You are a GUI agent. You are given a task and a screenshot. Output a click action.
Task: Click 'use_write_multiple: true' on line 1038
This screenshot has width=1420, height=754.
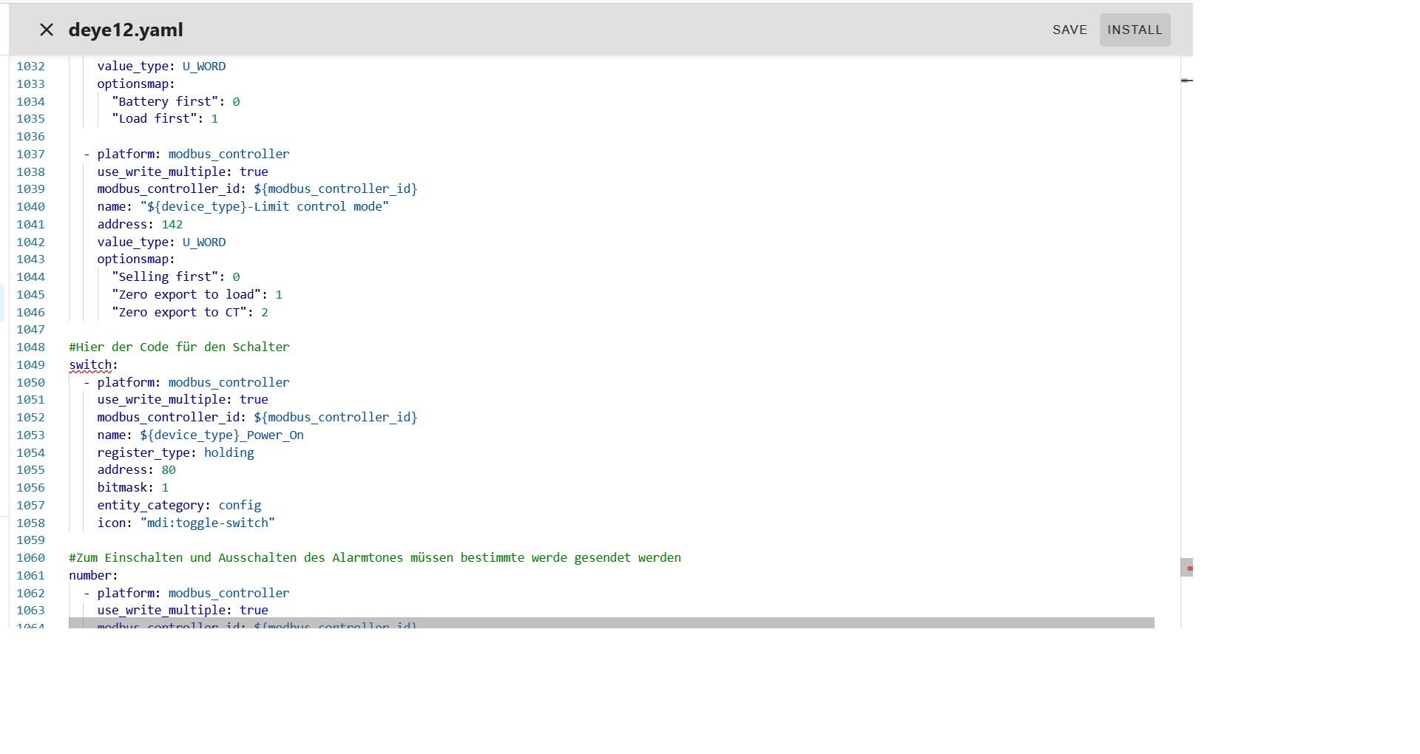183,171
